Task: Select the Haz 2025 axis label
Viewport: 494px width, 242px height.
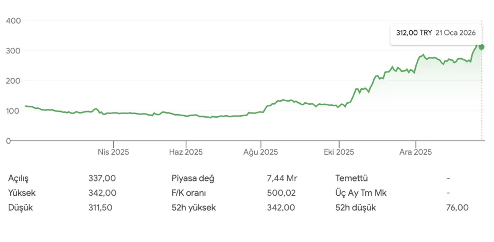Action: (x=186, y=152)
